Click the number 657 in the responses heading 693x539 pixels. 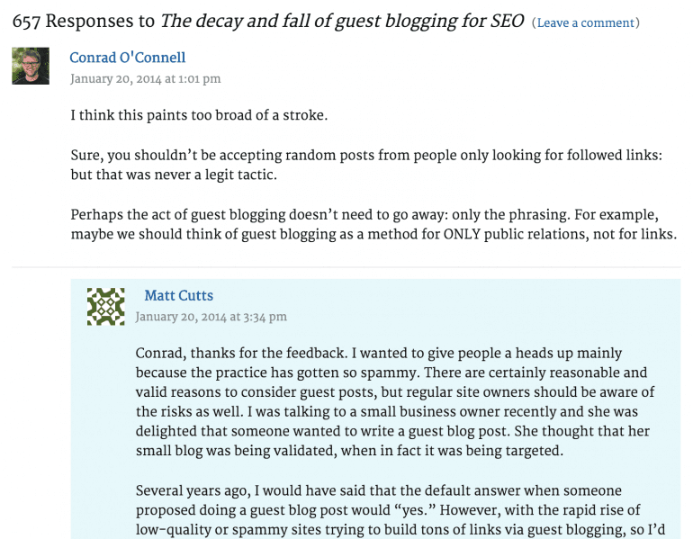26,22
